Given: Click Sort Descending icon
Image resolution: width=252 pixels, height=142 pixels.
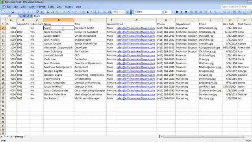Looking at the screenshot, I should click(x=99, y=12).
